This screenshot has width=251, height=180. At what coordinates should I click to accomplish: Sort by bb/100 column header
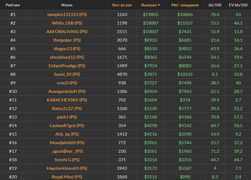click(215, 5)
